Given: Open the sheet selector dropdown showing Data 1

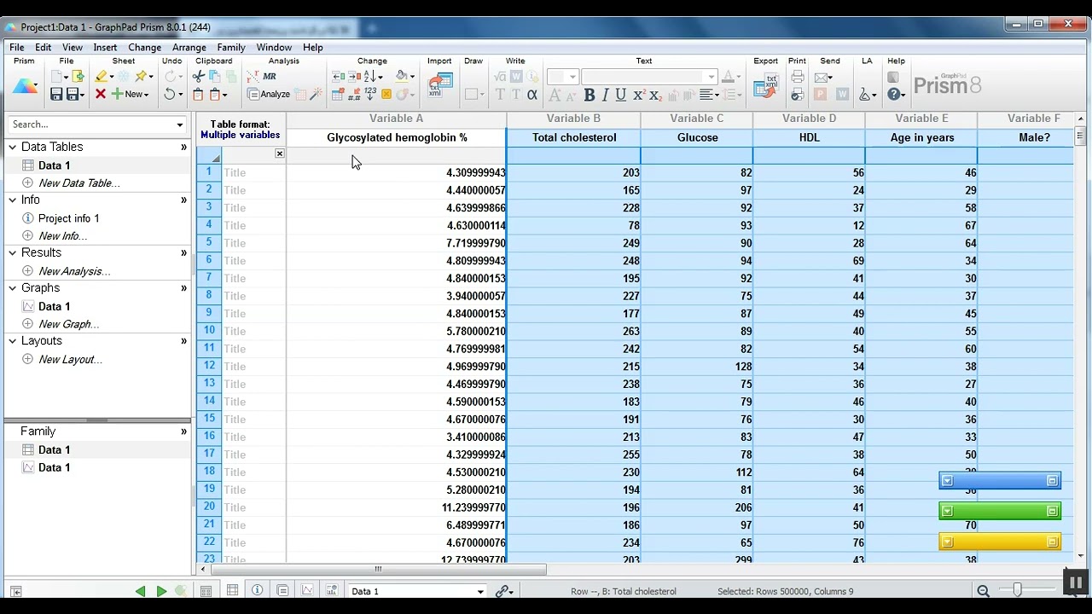Looking at the screenshot, I should 480,591.
